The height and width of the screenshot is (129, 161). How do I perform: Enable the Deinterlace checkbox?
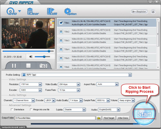12,110
